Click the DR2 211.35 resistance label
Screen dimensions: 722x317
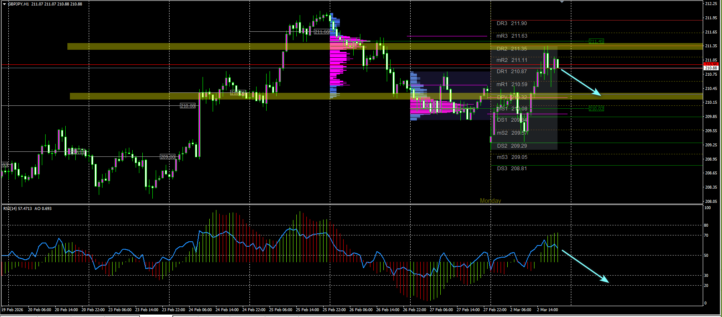click(511, 49)
